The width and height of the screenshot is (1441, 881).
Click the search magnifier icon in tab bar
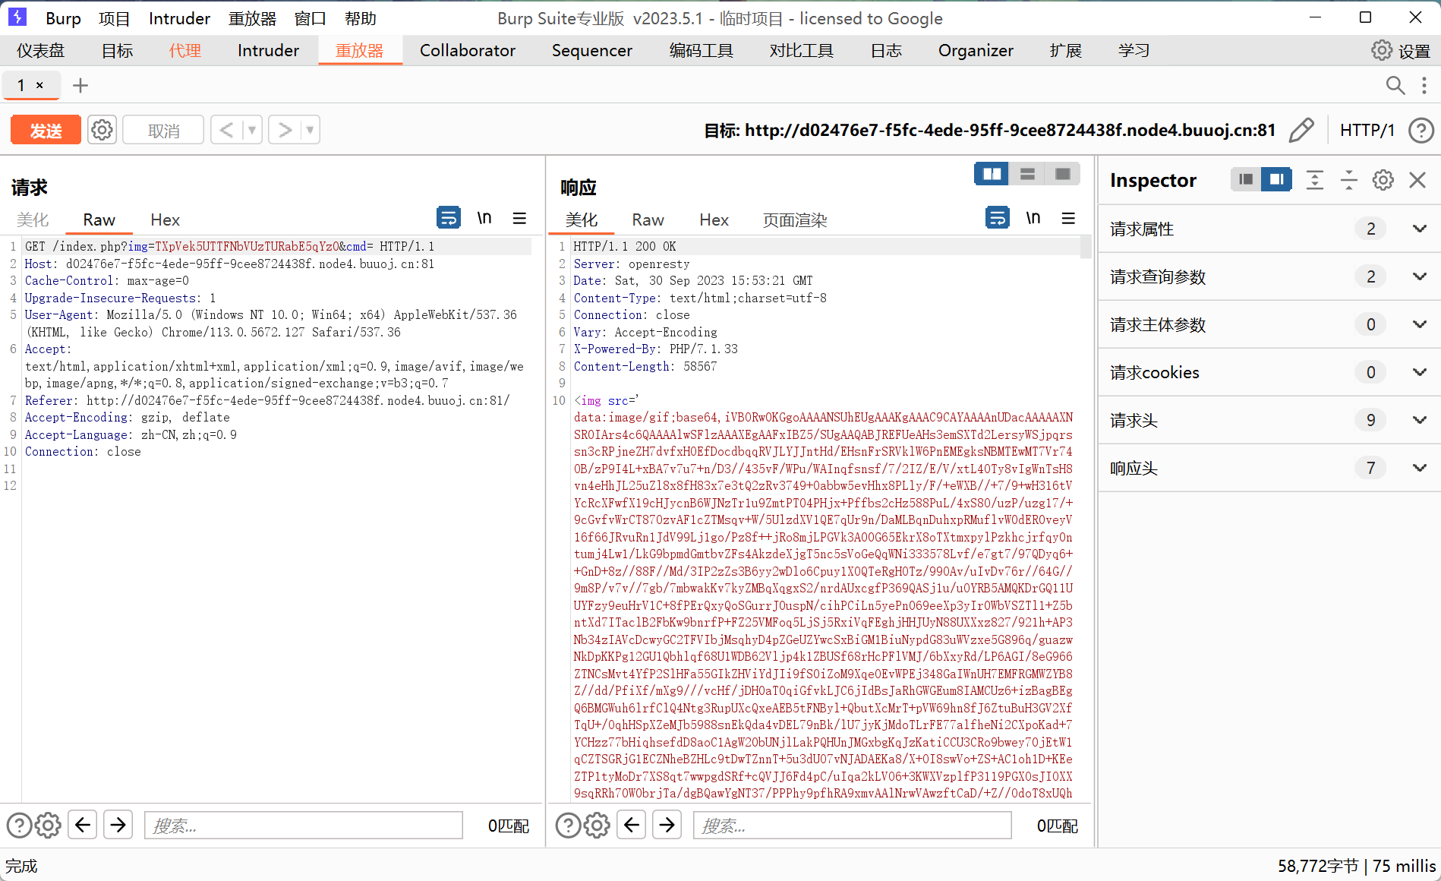click(1395, 85)
